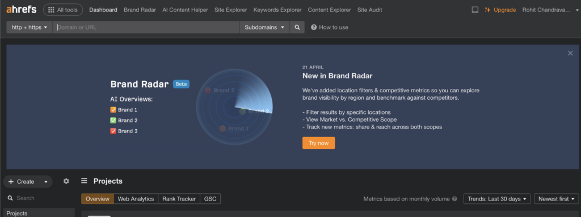The image size is (581, 217).
Task: Open Content Explorer
Action: [330, 10]
